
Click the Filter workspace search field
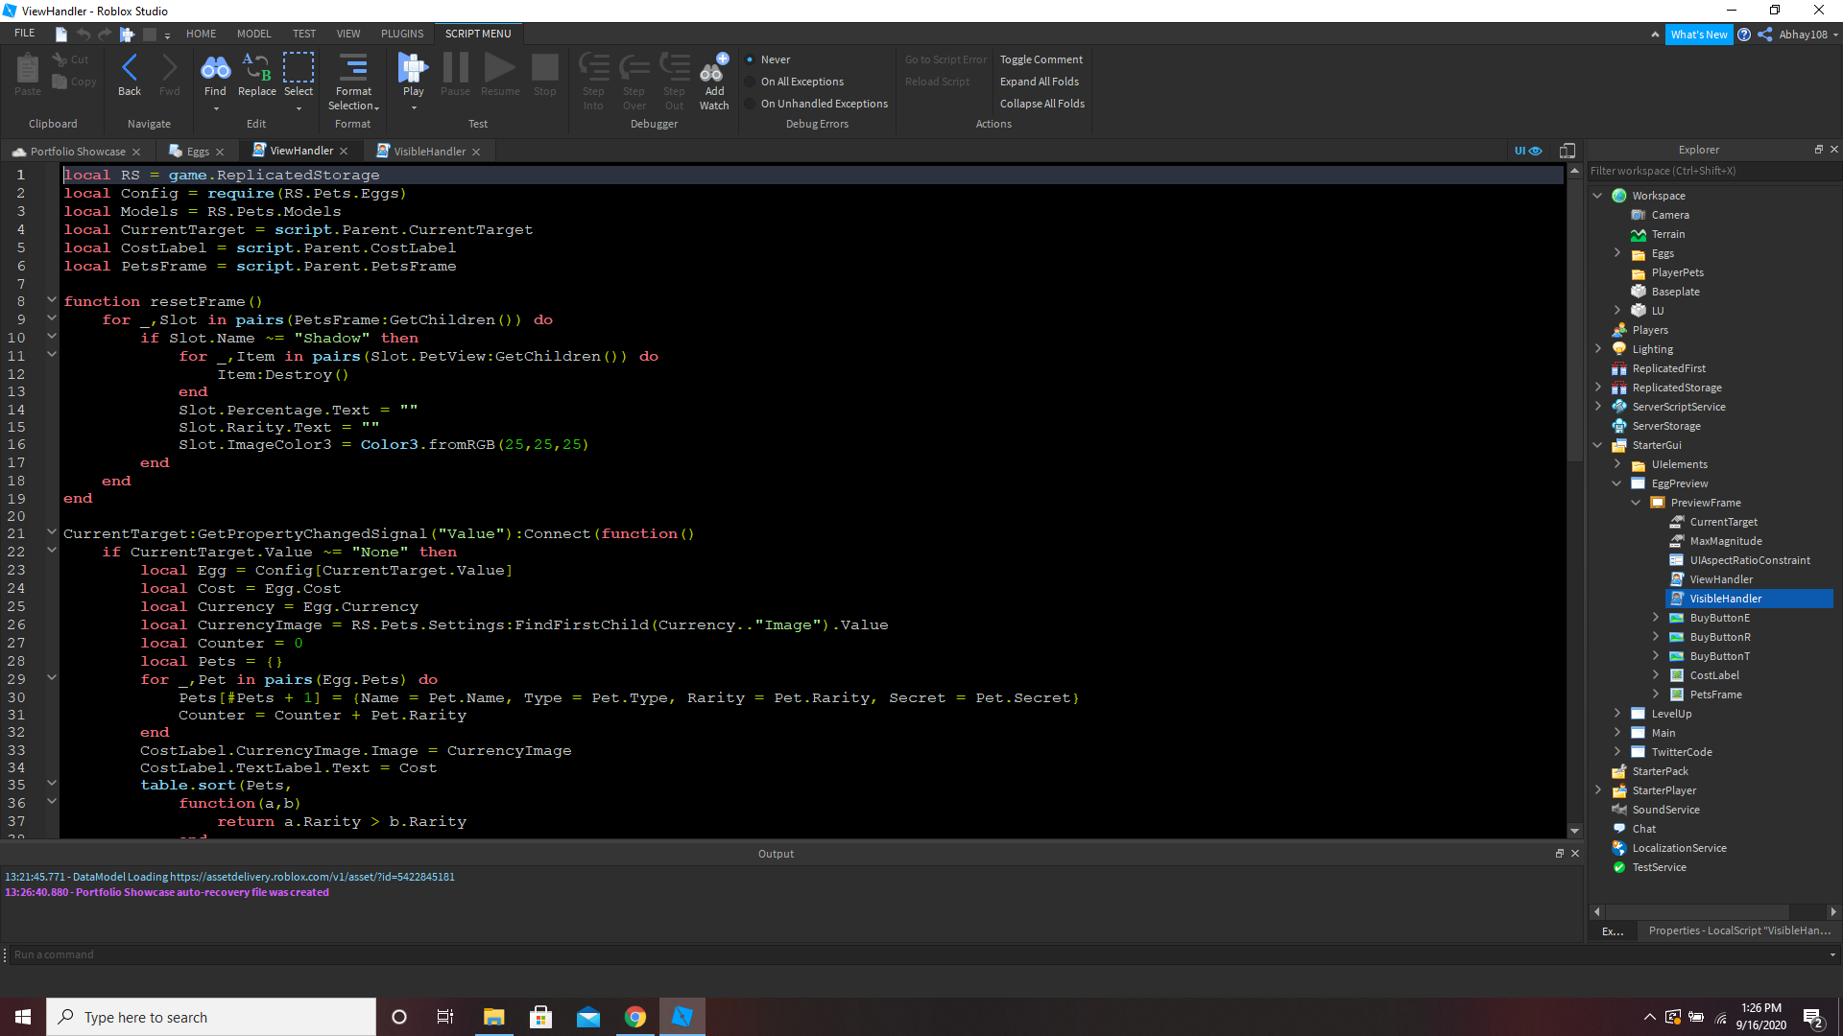point(1713,171)
